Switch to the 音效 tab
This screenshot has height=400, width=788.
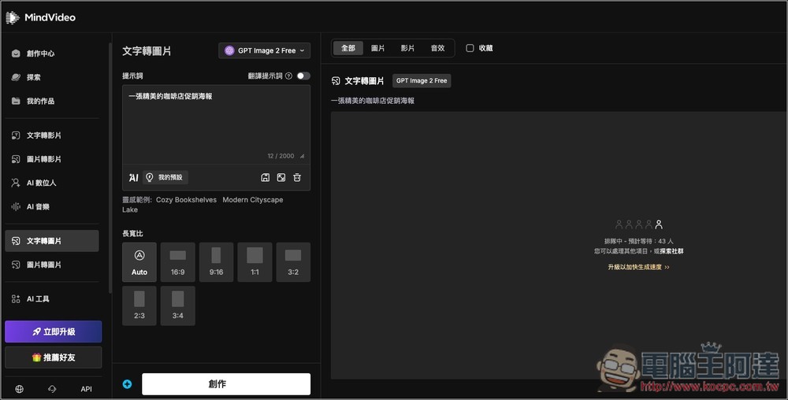pyautogui.click(x=437, y=48)
